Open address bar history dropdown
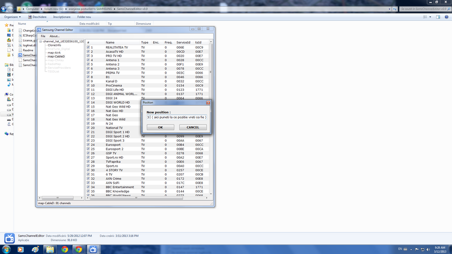Image resolution: width=452 pixels, height=254 pixels. tap(389, 9)
